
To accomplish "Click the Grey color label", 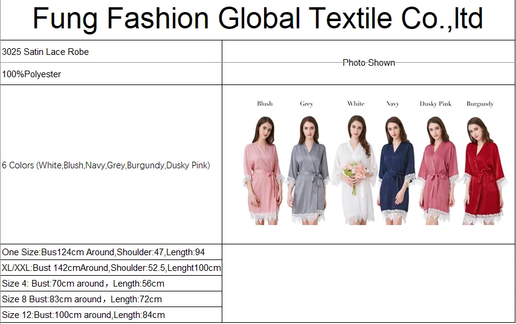I will [x=306, y=104].
